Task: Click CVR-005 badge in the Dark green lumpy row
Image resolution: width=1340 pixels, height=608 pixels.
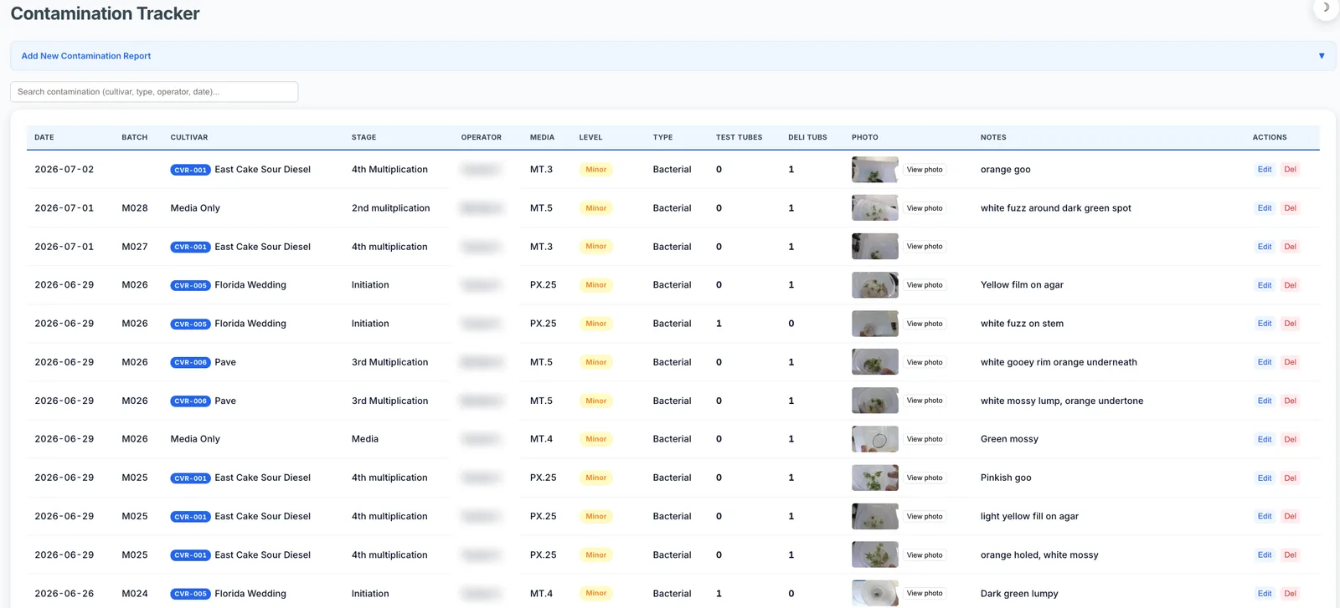Action: click(190, 593)
